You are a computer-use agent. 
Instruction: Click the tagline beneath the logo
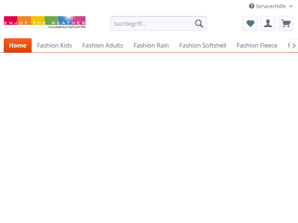point(67,27)
